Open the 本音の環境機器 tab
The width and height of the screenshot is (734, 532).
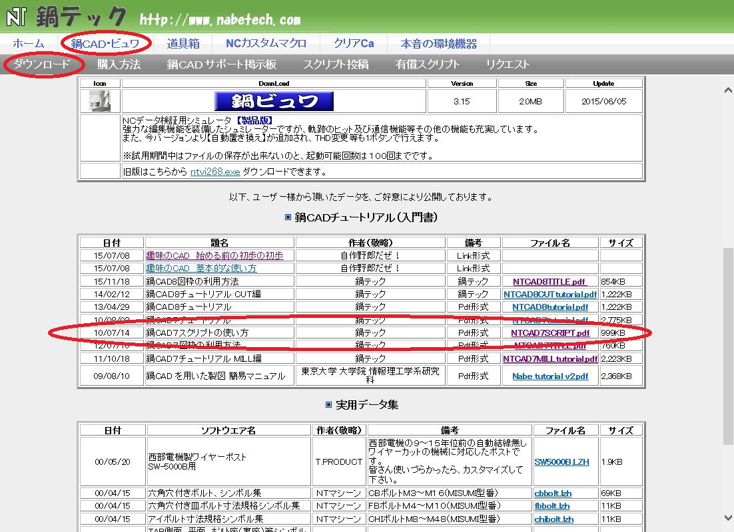(x=439, y=43)
